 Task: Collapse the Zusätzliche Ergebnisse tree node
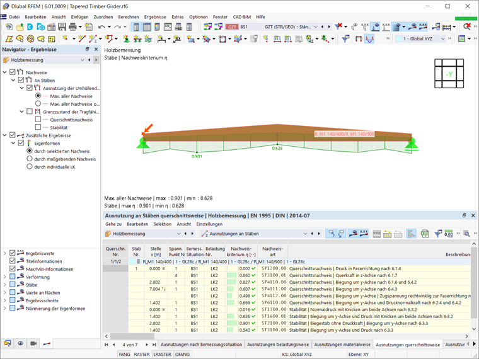pos(4,135)
